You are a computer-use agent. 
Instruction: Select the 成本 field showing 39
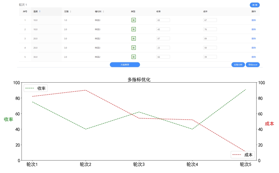click(210, 57)
